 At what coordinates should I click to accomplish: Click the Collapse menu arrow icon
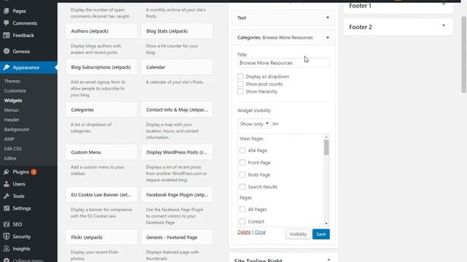[x=7, y=260]
